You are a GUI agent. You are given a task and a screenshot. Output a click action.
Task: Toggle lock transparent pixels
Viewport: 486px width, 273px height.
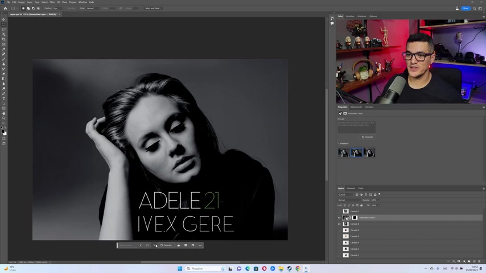click(x=345, y=205)
